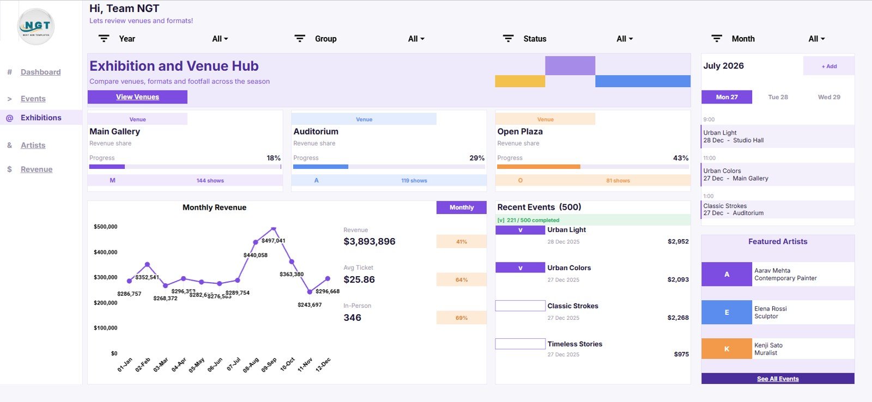Open the See All Events link
Screen dimensions: 872x402
[778, 379]
